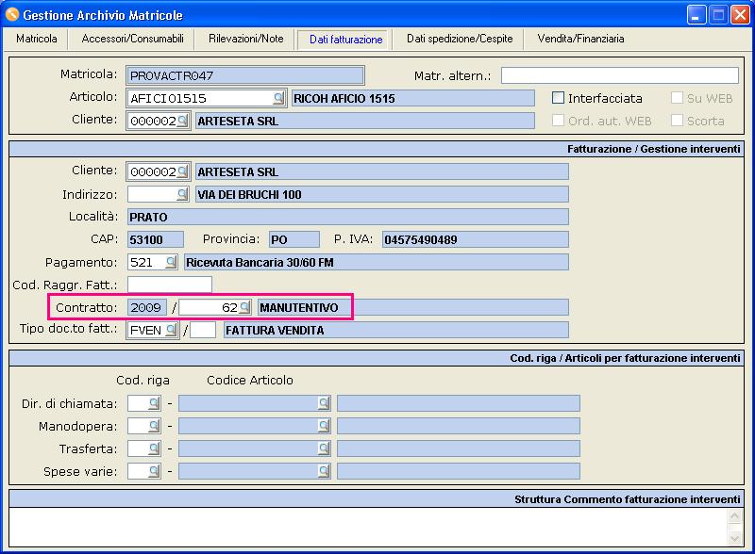Image resolution: width=755 pixels, height=554 pixels.
Task: Click the P. IVA value 04575490489
Action: 476,239
